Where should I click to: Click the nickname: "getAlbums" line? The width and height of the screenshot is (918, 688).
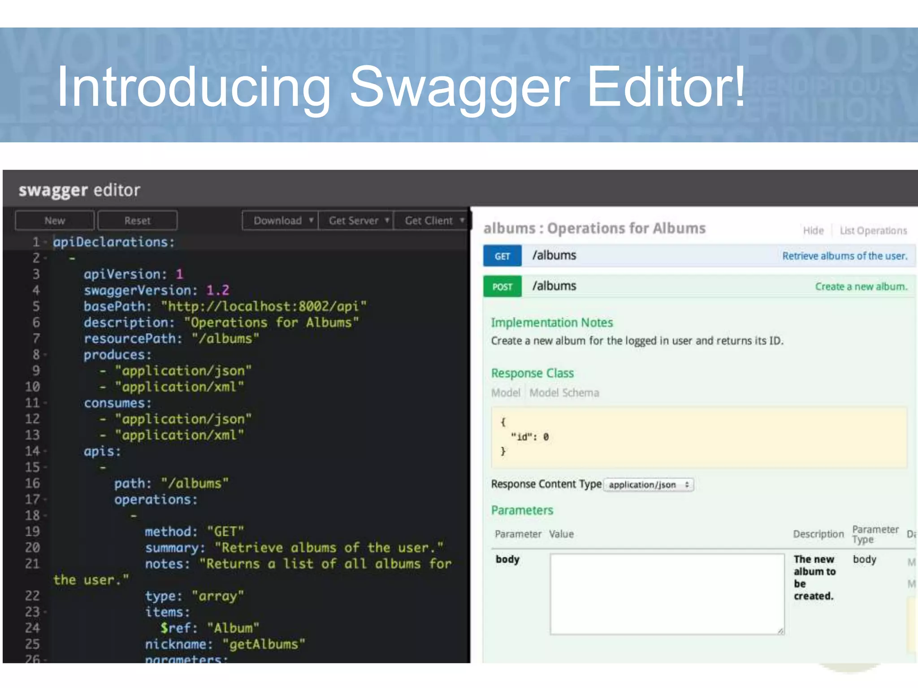225,644
